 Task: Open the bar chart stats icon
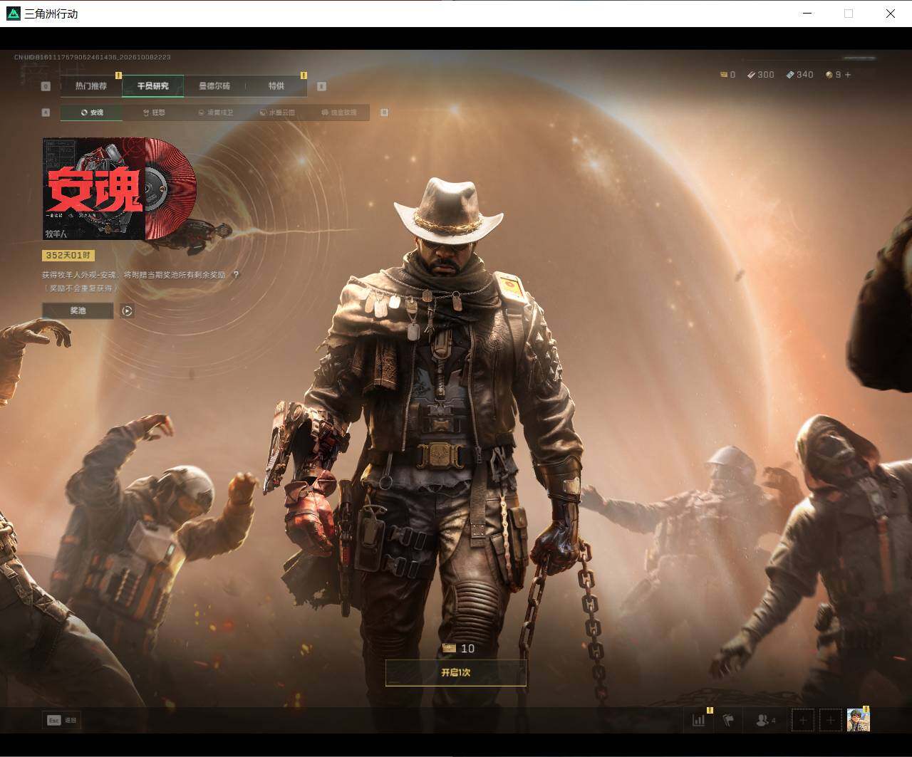tap(698, 720)
